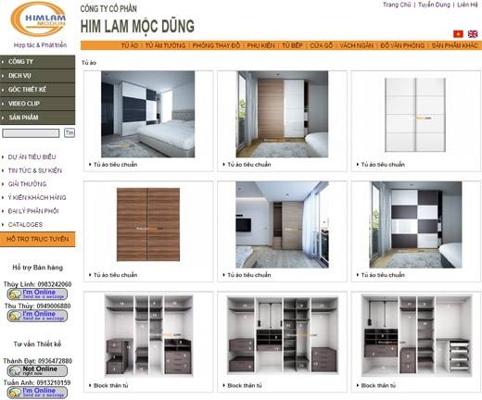Expand the CÔNG TY sidebar menu
The image size is (482, 400).
pyautogui.click(x=37, y=62)
